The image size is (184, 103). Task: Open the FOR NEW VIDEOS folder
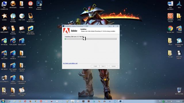click(22, 67)
